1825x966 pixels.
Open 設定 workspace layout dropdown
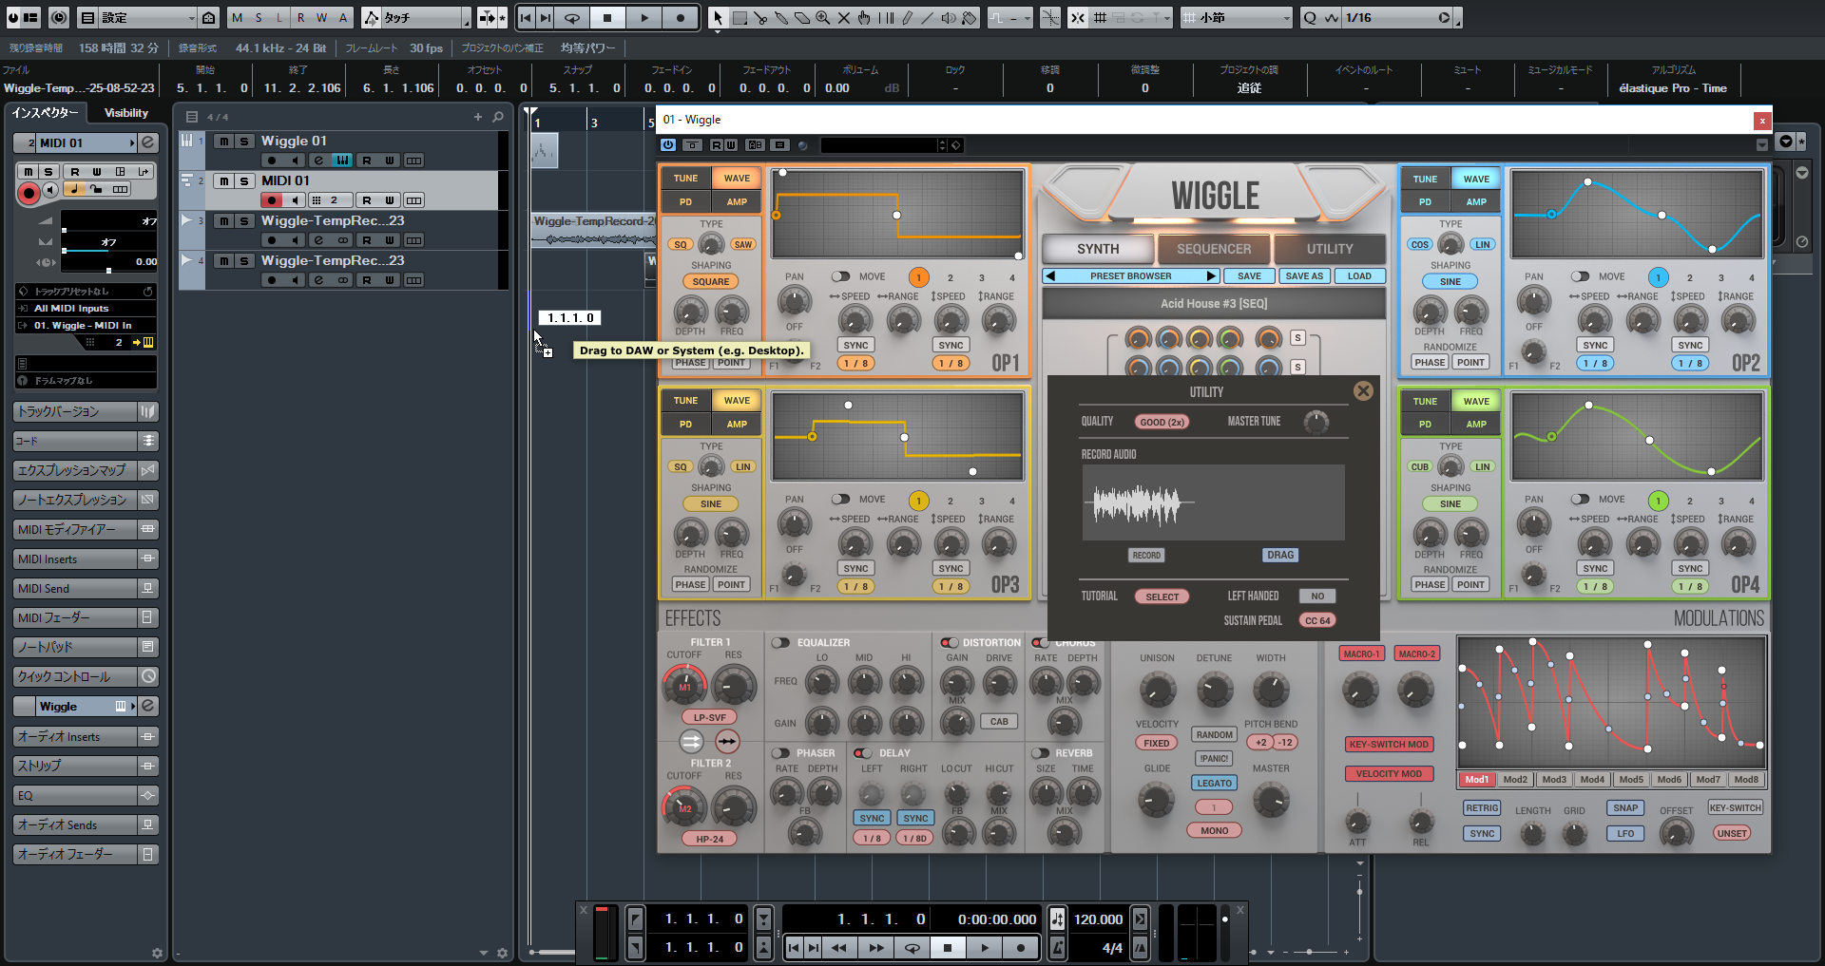(147, 17)
